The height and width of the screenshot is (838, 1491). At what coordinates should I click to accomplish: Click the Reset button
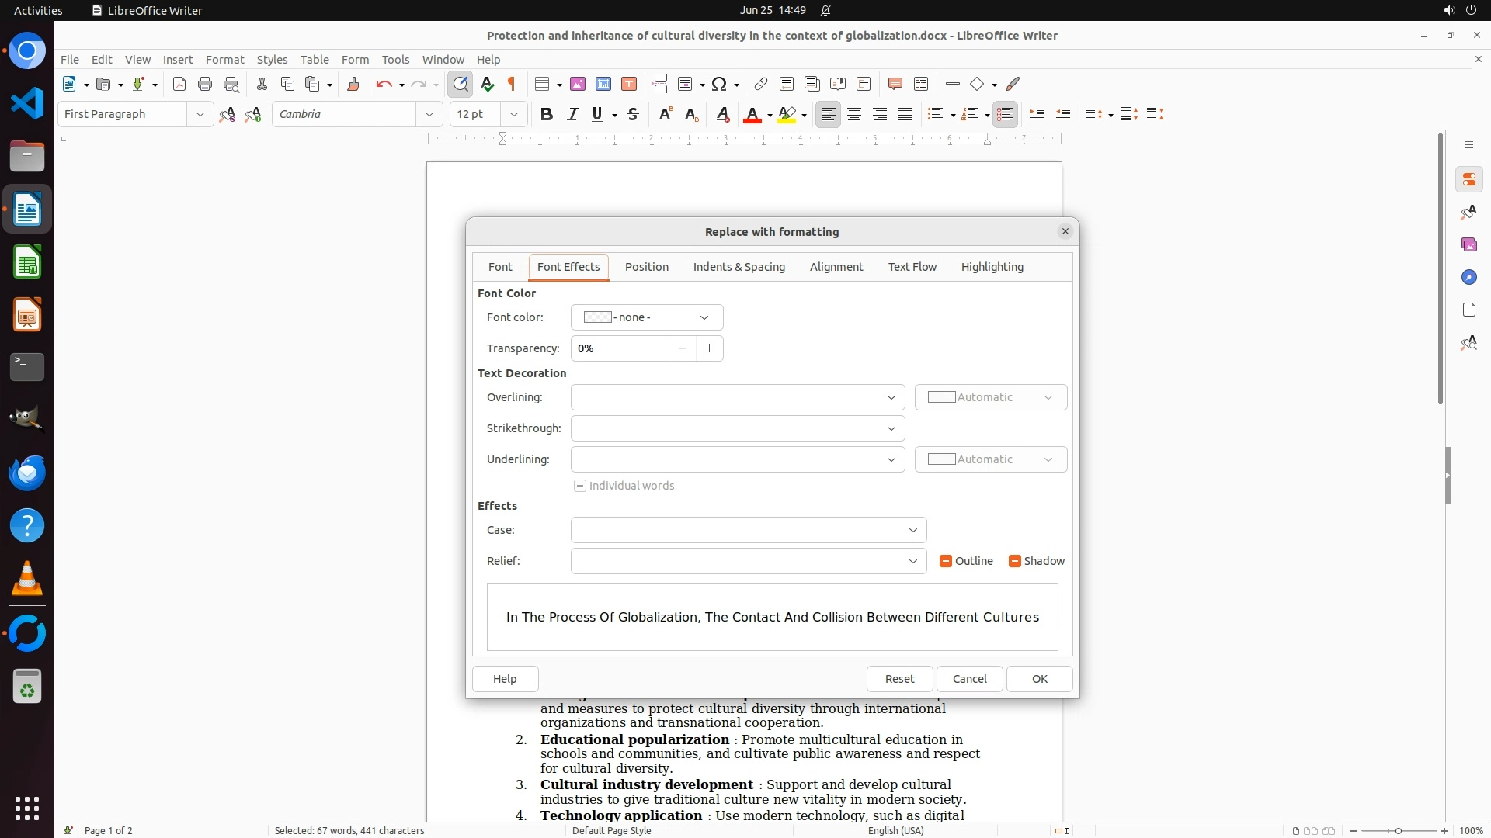899,679
